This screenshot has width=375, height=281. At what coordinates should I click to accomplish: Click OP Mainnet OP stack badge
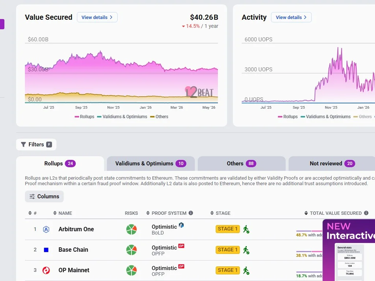[181, 266]
